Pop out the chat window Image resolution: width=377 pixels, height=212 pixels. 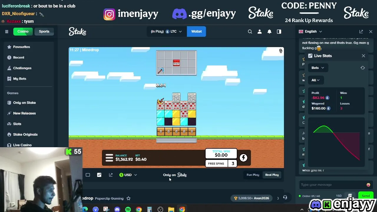point(361,32)
